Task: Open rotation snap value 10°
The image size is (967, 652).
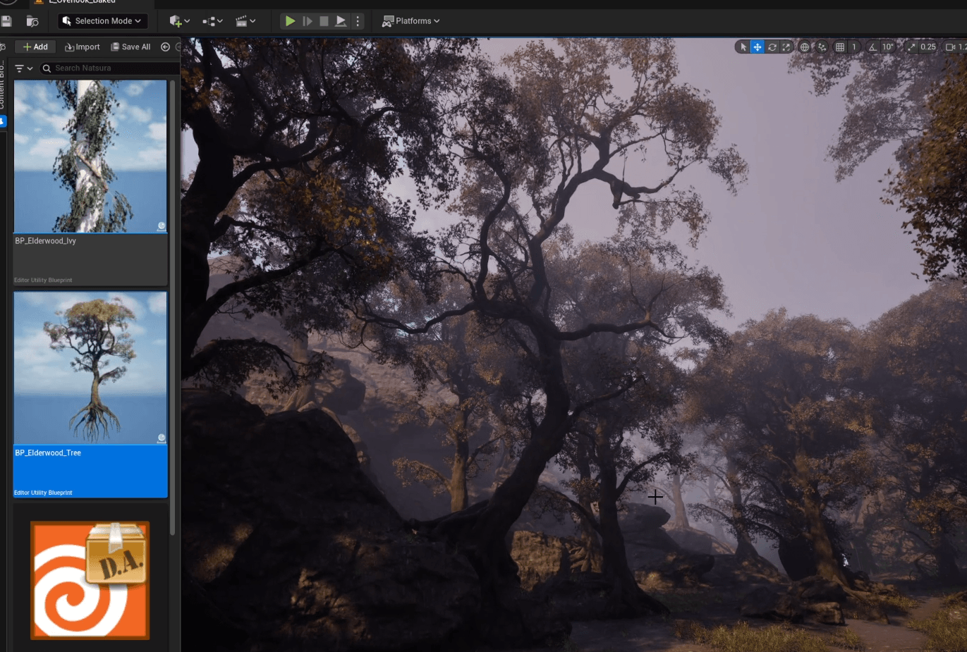Action: click(x=888, y=47)
